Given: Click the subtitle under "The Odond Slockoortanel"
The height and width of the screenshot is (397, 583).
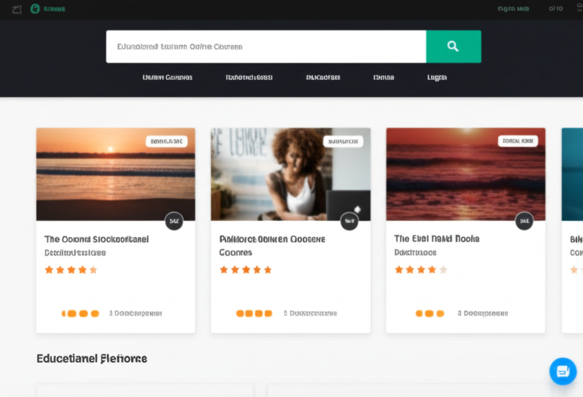Looking at the screenshot, I should pyautogui.click(x=75, y=253).
